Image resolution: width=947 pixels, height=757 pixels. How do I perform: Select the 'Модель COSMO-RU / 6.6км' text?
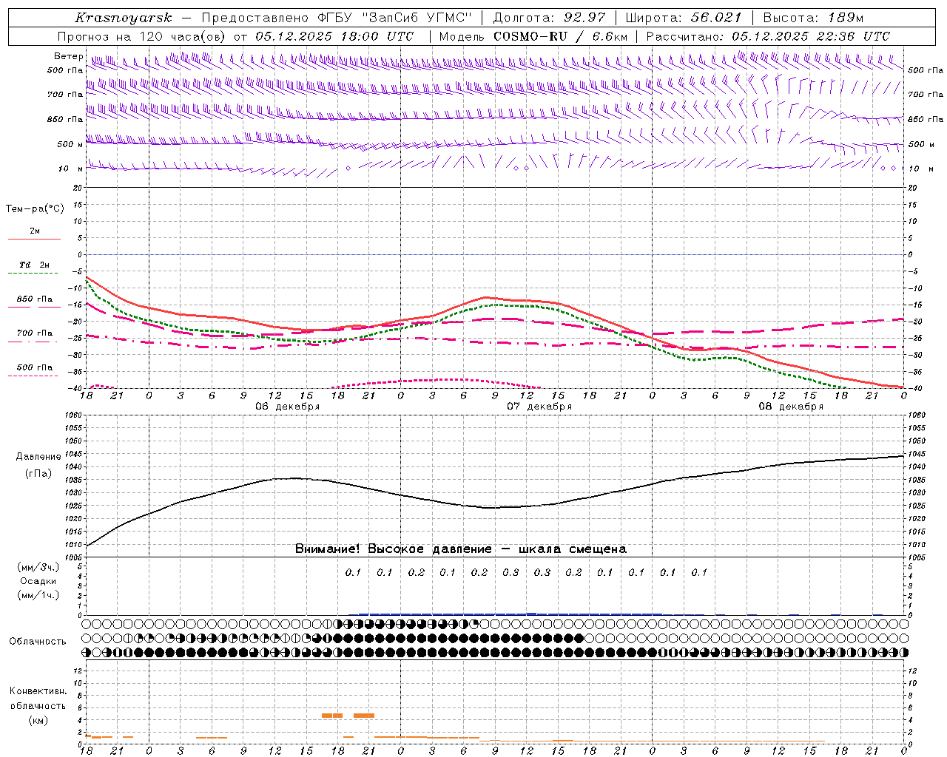coord(533,36)
